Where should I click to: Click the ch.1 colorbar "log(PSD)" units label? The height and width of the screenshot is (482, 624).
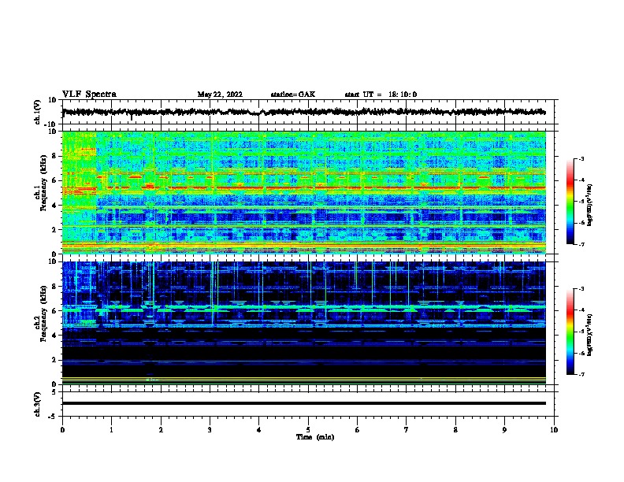pos(589,205)
